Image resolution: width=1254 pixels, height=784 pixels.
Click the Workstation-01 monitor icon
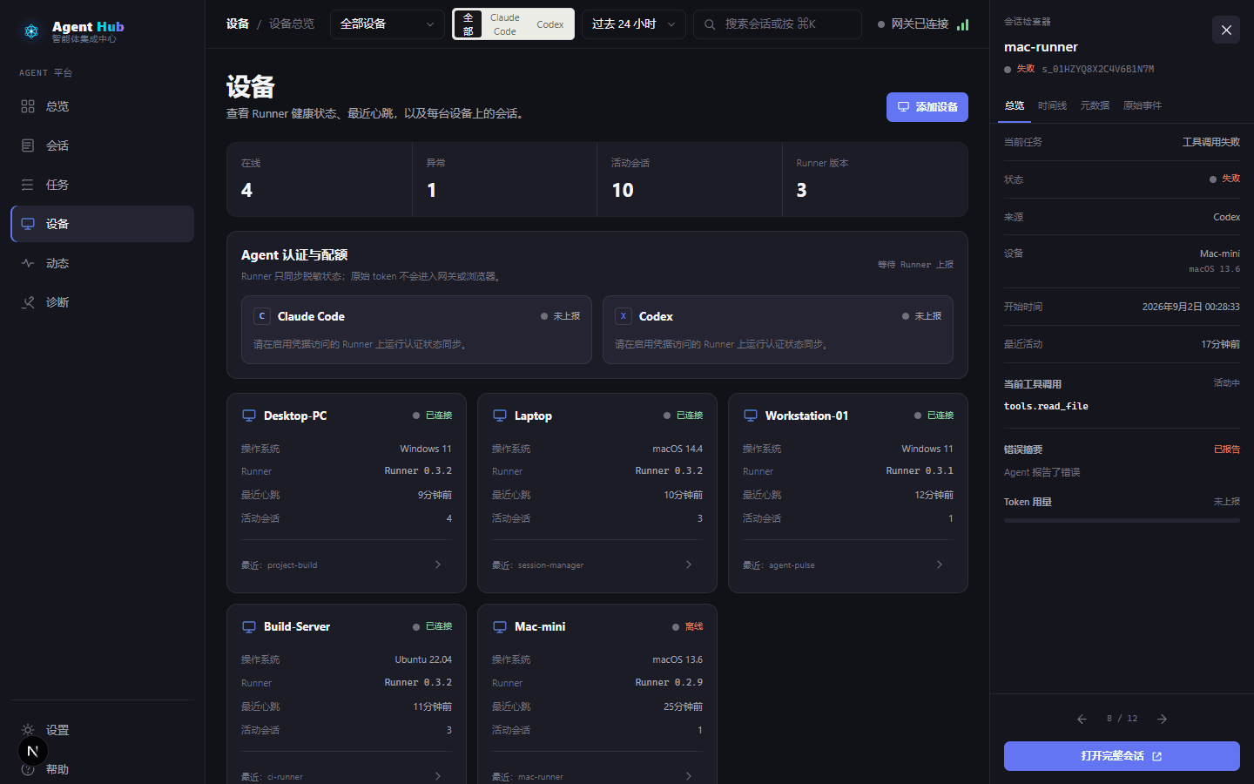coord(751,416)
